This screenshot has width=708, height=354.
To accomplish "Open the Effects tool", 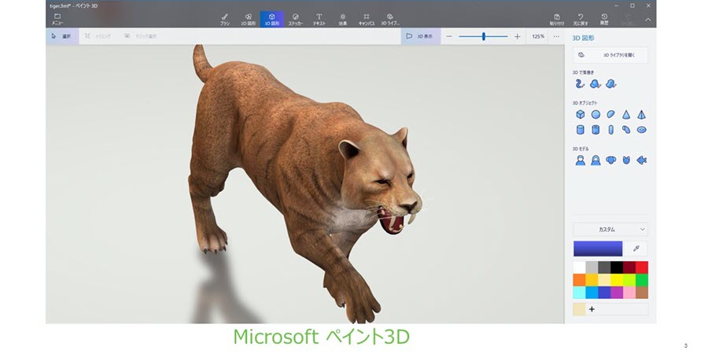I will (x=342, y=18).
